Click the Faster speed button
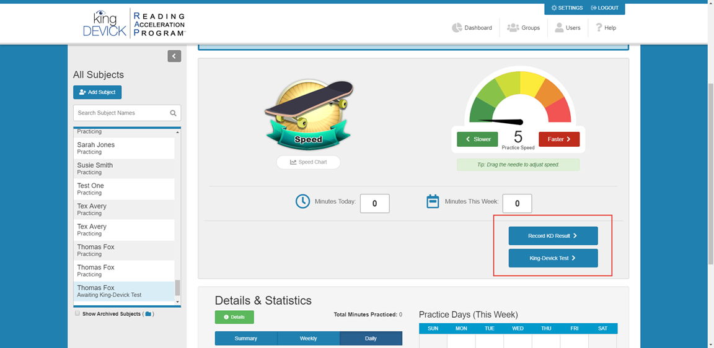Screen dimensions: 714x348 559,139
